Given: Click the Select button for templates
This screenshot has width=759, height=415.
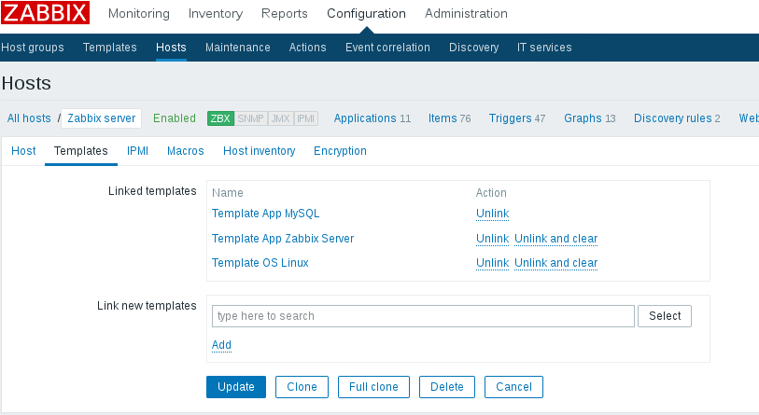Looking at the screenshot, I should 665,316.
